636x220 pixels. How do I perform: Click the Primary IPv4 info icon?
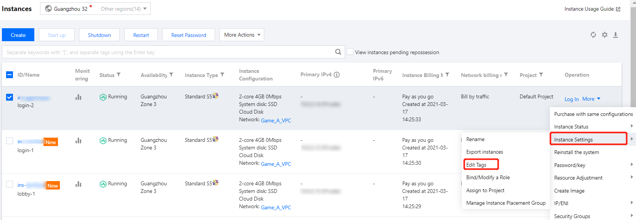[337, 75]
